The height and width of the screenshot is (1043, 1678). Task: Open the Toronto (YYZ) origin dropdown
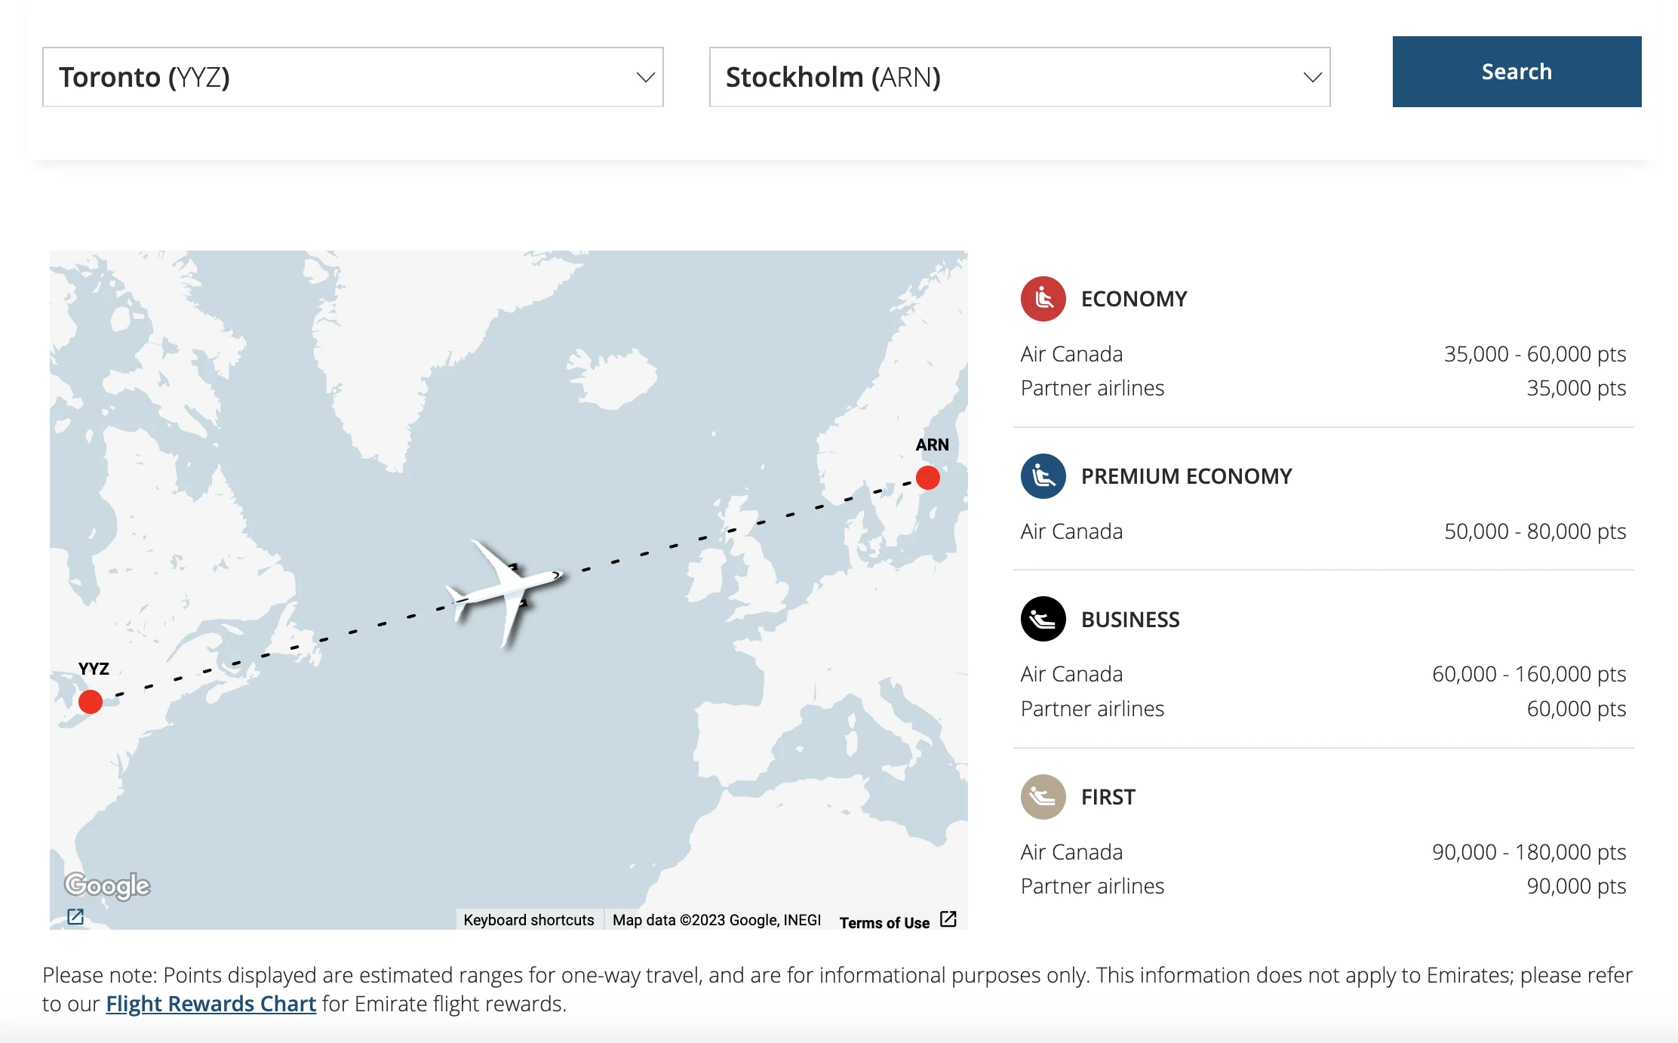point(353,77)
